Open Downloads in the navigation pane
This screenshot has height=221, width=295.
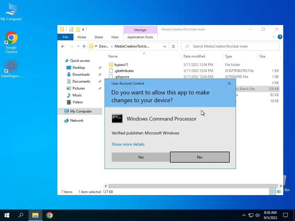pyautogui.click(x=81, y=75)
